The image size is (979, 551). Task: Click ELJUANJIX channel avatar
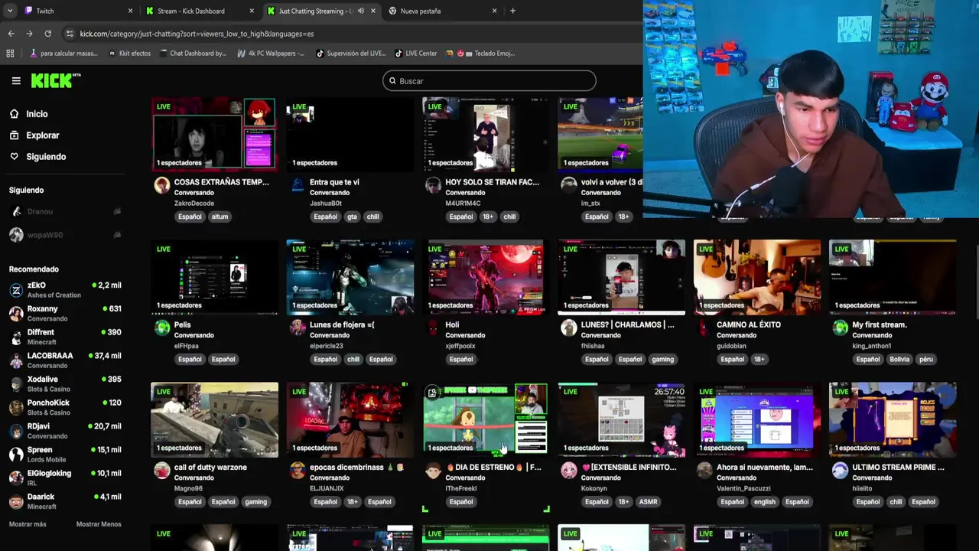point(298,471)
